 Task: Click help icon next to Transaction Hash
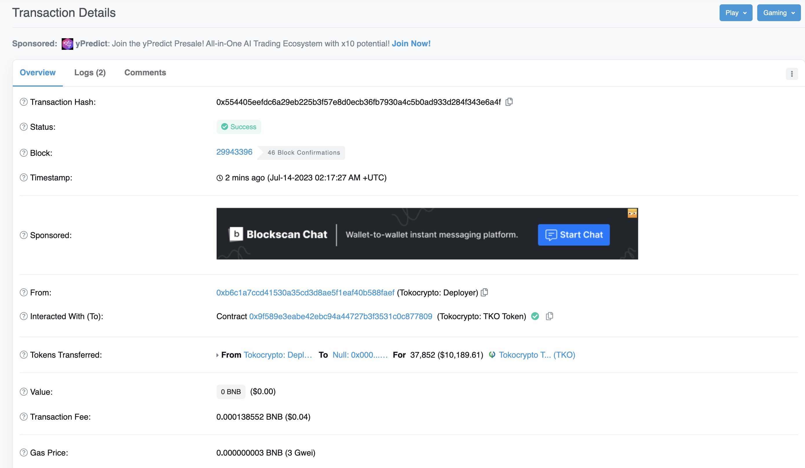pyautogui.click(x=24, y=102)
